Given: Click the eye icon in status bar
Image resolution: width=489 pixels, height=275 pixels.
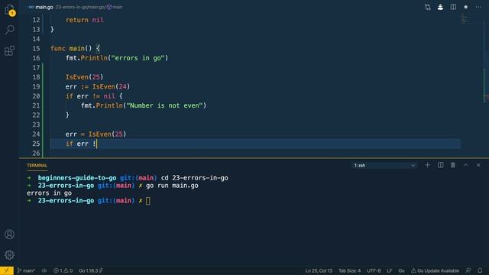Looking at the screenshot, I should point(44,270).
